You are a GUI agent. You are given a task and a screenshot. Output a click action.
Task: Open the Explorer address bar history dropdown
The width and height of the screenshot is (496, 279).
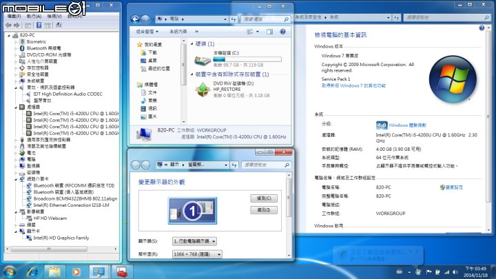225,19
